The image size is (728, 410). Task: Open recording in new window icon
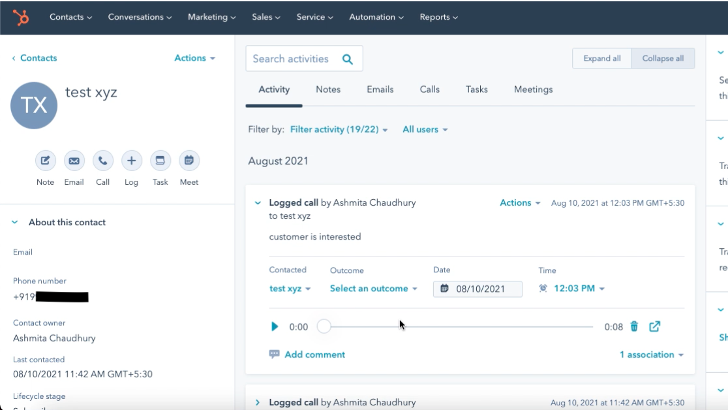point(654,326)
